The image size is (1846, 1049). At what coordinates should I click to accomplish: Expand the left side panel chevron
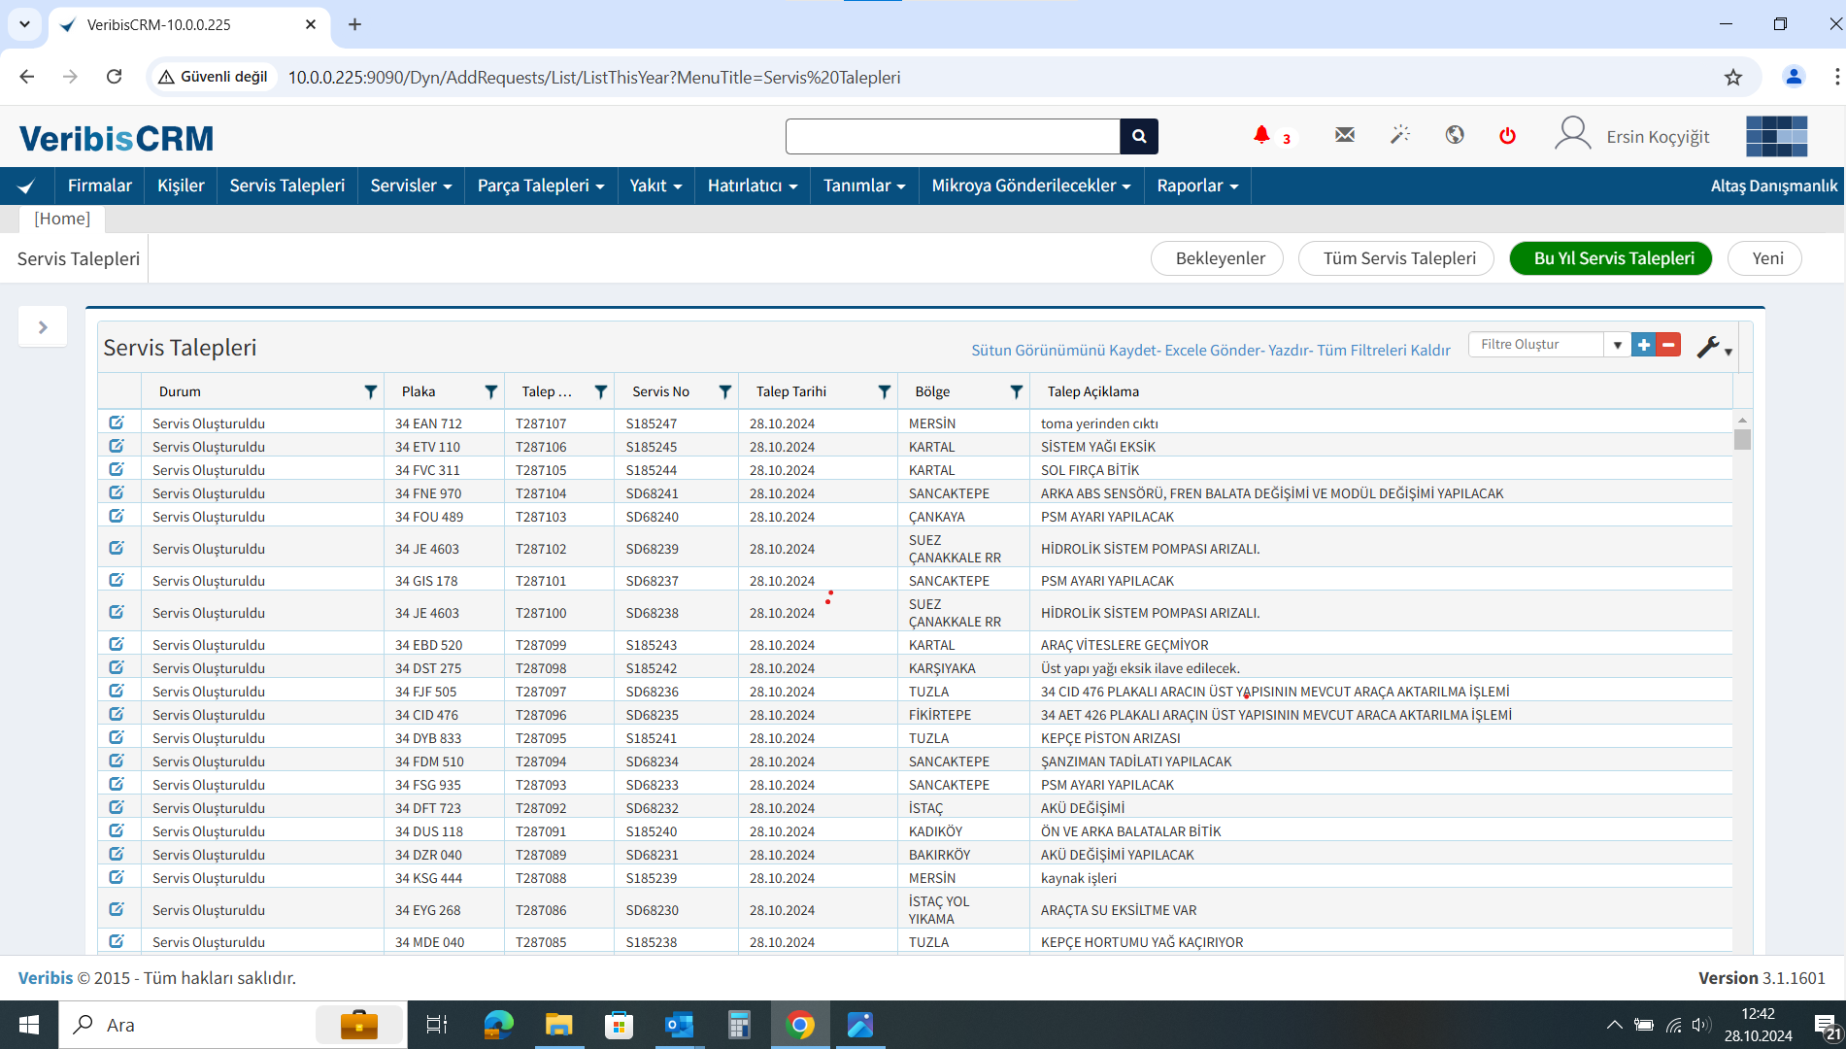(x=43, y=327)
